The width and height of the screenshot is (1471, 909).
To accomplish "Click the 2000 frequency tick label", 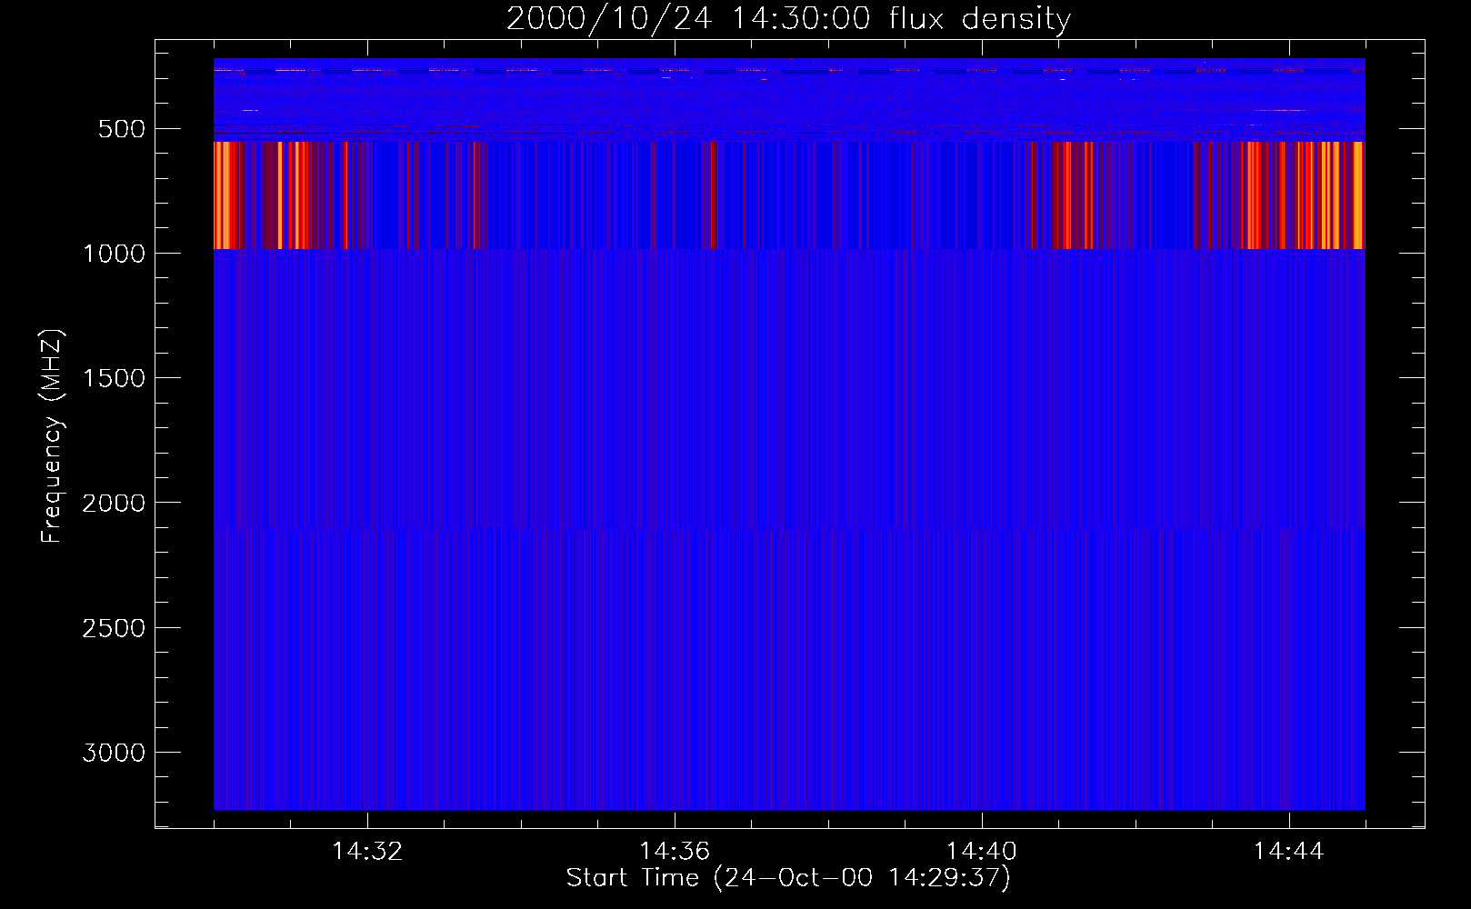I will [114, 503].
